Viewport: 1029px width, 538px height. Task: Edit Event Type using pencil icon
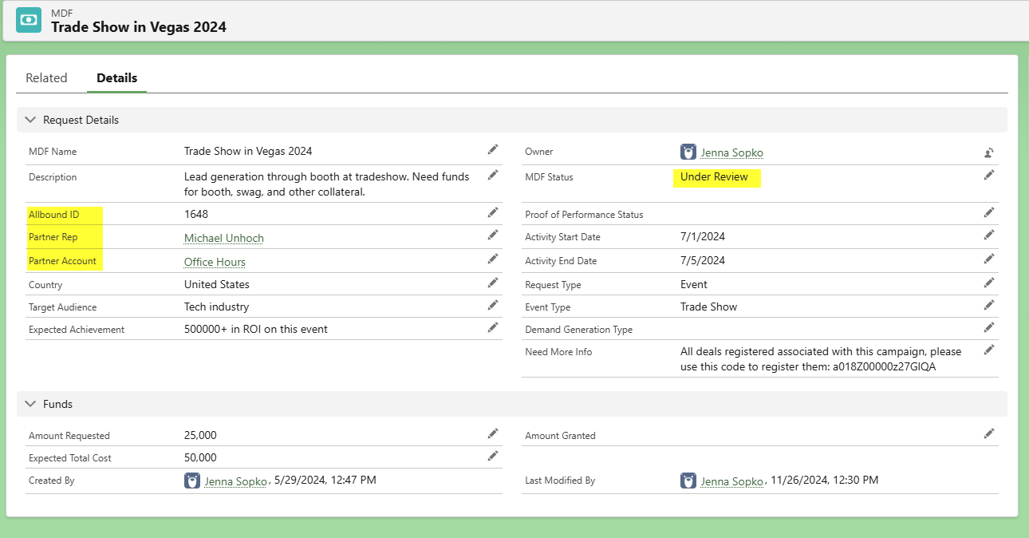pos(989,305)
